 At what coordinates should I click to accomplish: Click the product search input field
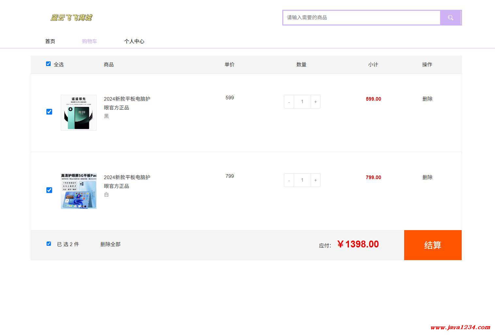361,18
